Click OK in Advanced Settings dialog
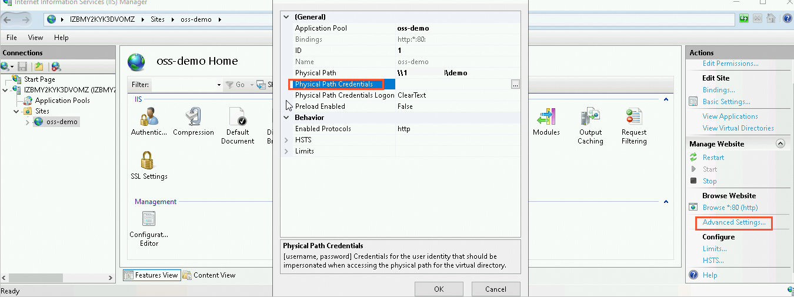Screen dimensions: 794x297 click(439, 289)
